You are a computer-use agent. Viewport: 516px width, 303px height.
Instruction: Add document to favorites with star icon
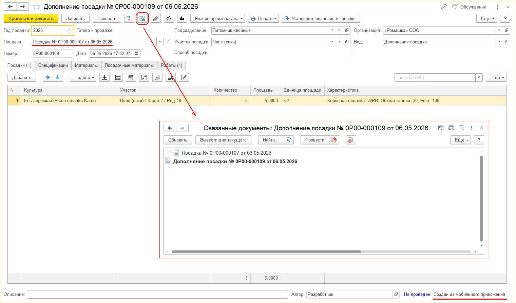(36, 7)
